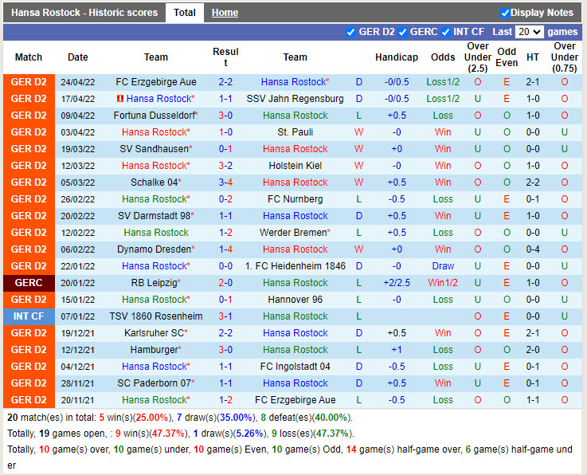
Task: Open SC Paderborn 07 team link
Action: point(154,383)
